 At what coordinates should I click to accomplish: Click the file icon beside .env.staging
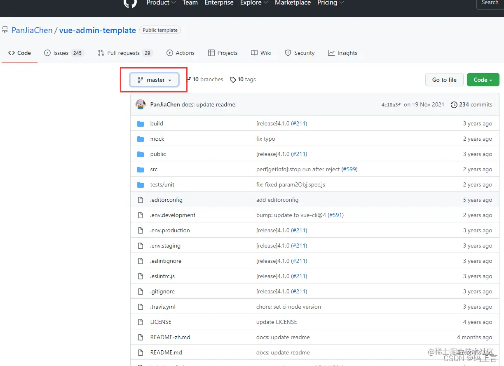[141, 246]
